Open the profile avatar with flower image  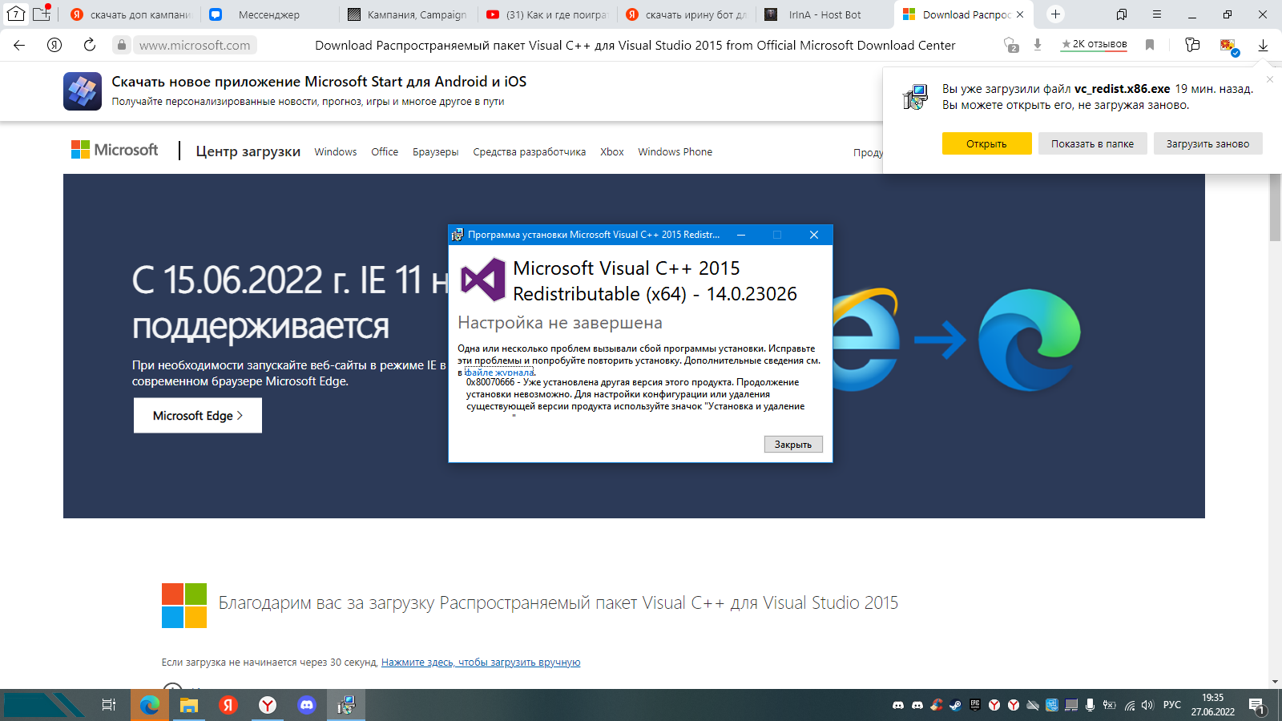pyautogui.click(x=1228, y=46)
